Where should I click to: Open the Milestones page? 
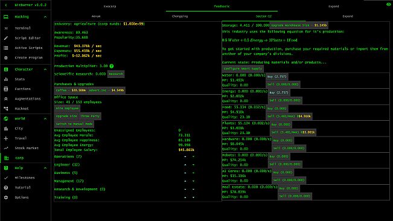[25, 178]
